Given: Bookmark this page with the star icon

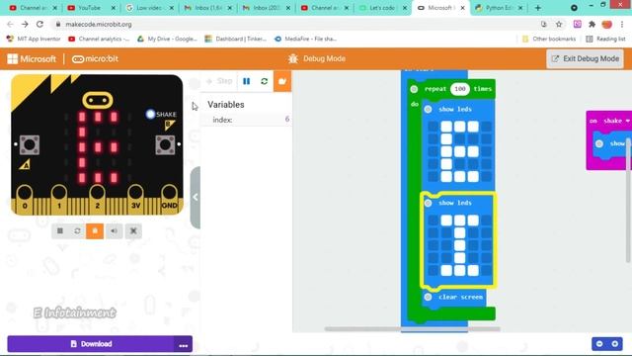Looking at the screenshot, I should coord(559,24).
